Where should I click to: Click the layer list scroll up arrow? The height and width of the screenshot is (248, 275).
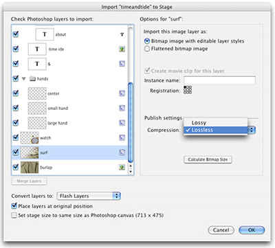pos(131,166)
